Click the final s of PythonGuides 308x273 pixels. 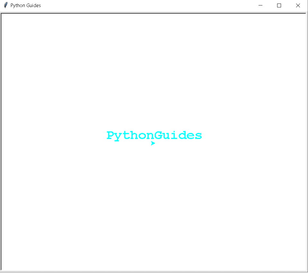pos(198,135)
